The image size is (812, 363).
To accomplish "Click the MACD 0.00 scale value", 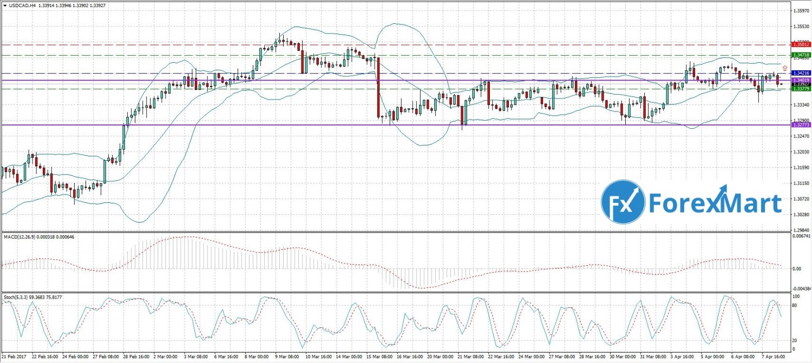I will (797, 268).
